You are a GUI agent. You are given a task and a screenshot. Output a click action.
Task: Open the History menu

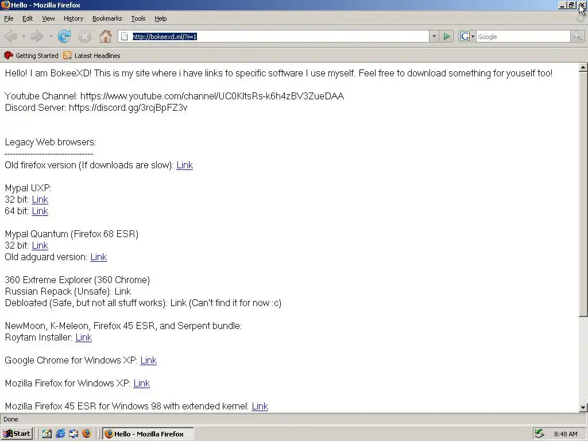coord(73,18)
